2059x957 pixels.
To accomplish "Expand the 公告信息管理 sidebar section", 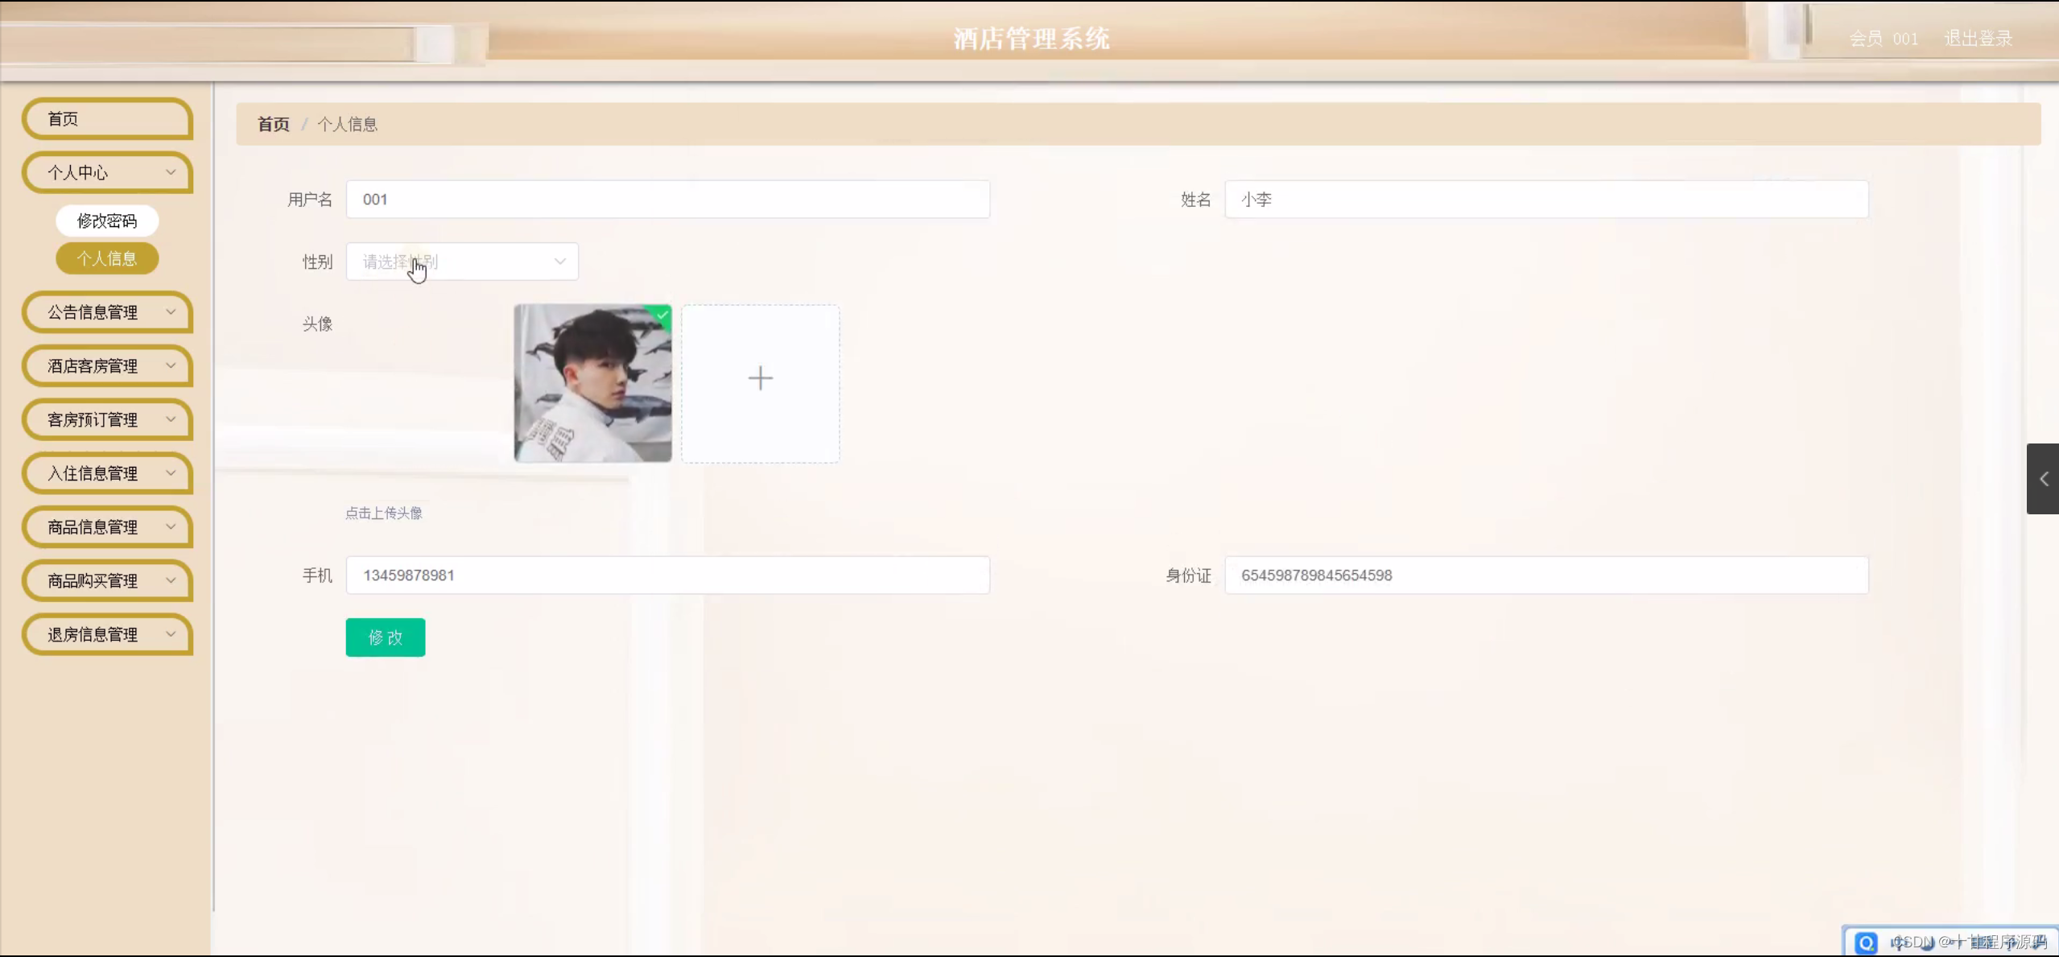I will pos(107,312).
